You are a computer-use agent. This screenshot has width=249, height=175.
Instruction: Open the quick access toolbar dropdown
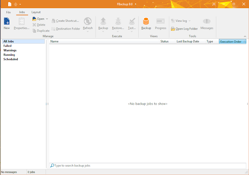click(x=20, y=4)
